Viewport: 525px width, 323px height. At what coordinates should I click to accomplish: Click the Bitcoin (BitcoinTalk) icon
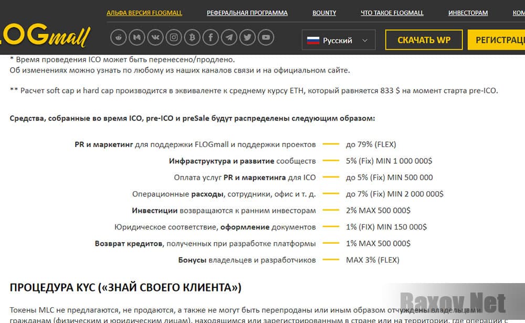(x=192, y=37)
